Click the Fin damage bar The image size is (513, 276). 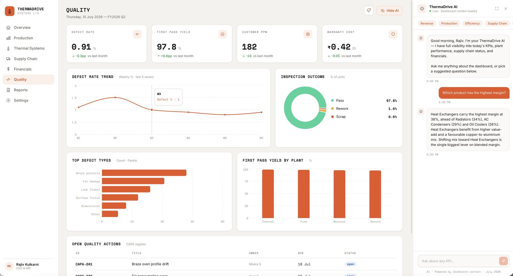tap(133, 181)
